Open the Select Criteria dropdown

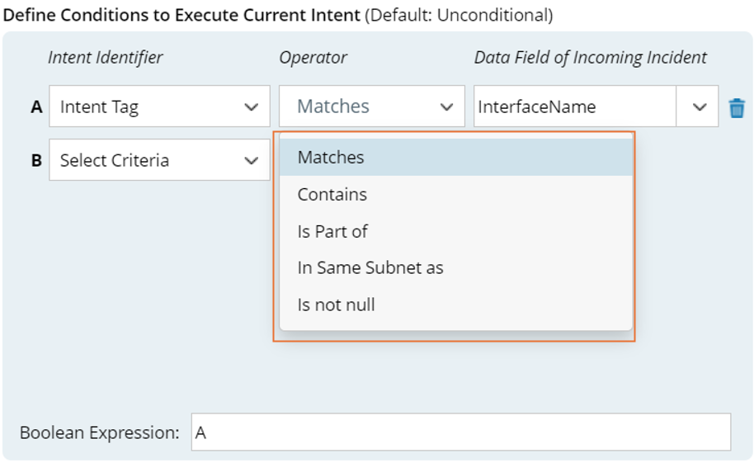click(148, 160)
